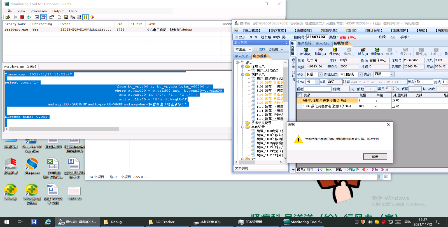Check the 出院 checkbox
Screen dimensions: 448x227
[255, 49]
